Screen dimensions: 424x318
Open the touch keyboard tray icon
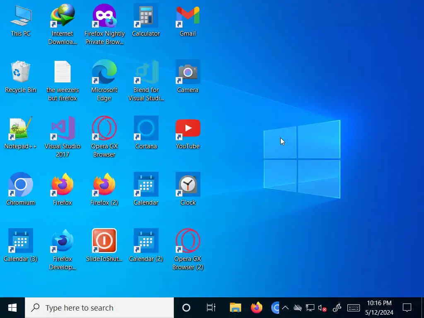point(354,308)
